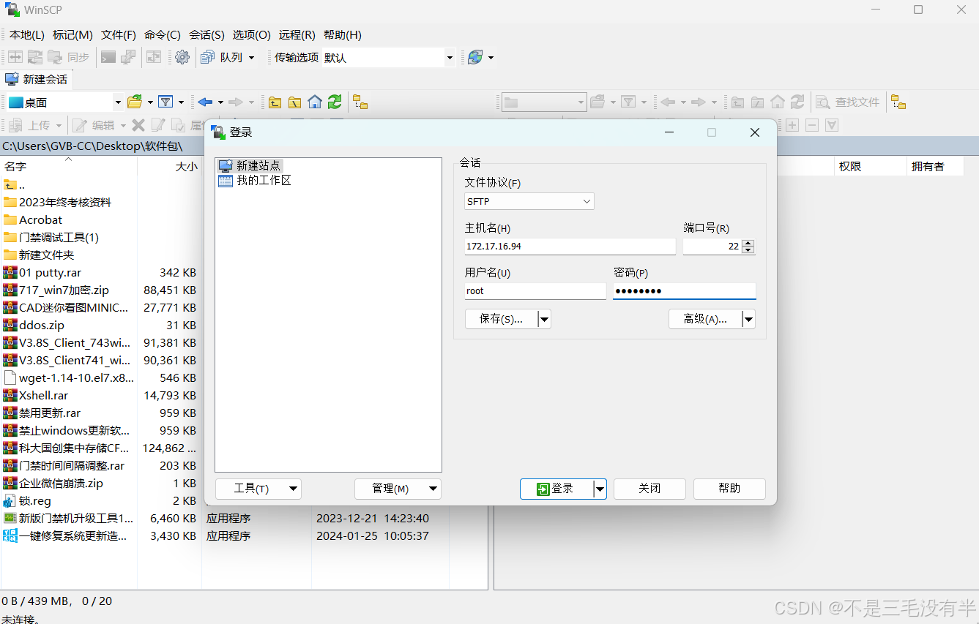Expand the 登录 button dropdown arrow
Image resolution: width=979 pixels, height=624 pixels.
(600, 489)
